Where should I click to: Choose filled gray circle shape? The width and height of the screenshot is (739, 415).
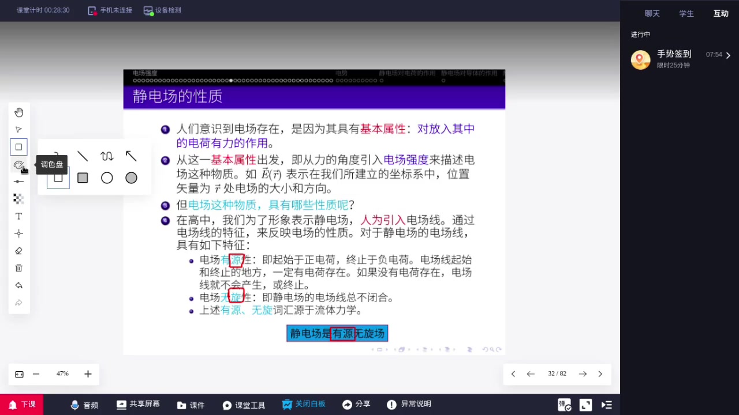(x=131, y=178)
